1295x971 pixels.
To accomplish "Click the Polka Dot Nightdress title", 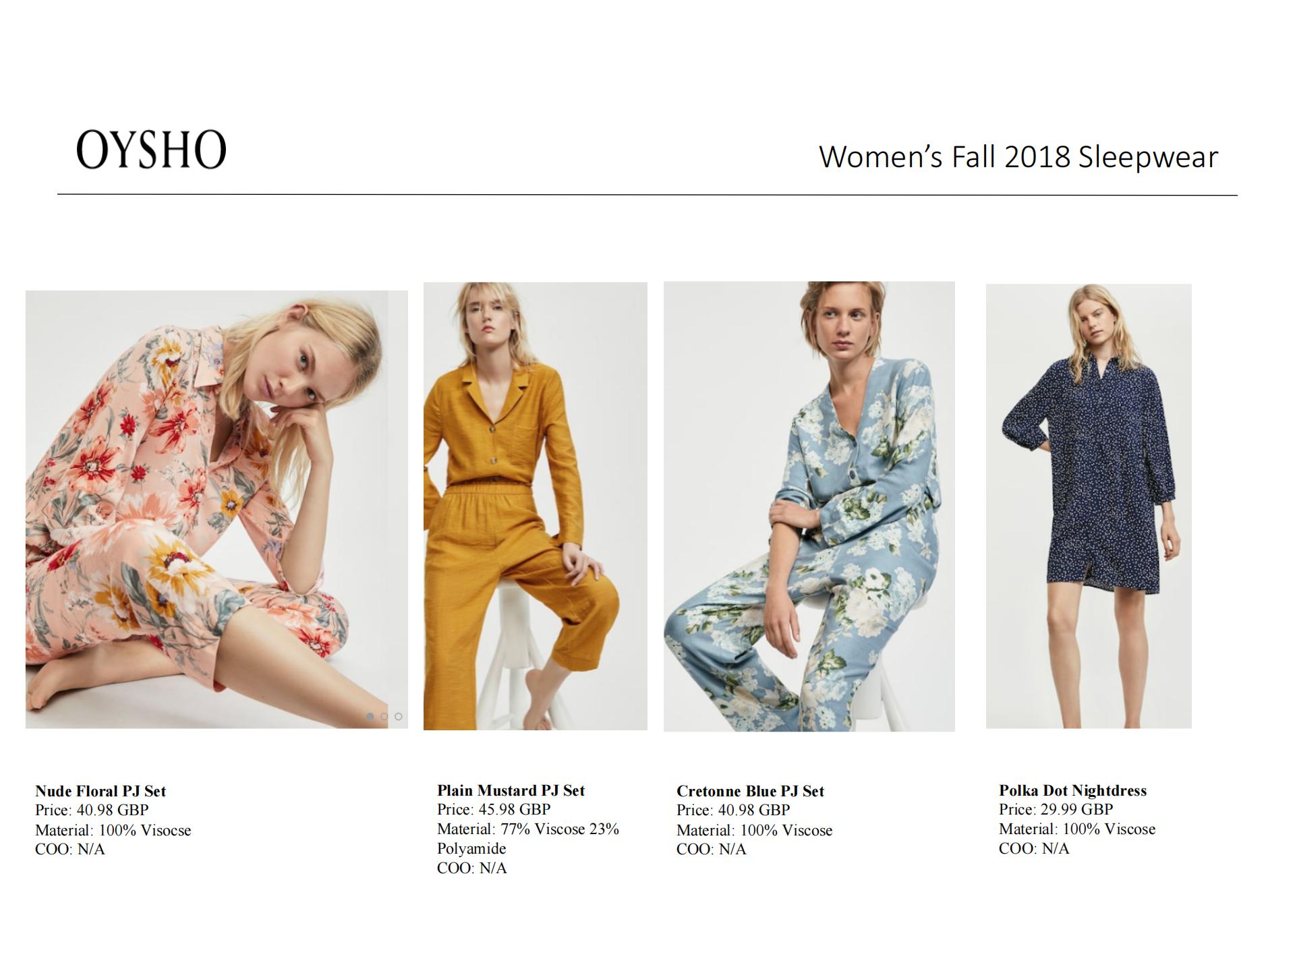I will (x=1072, y=790).
